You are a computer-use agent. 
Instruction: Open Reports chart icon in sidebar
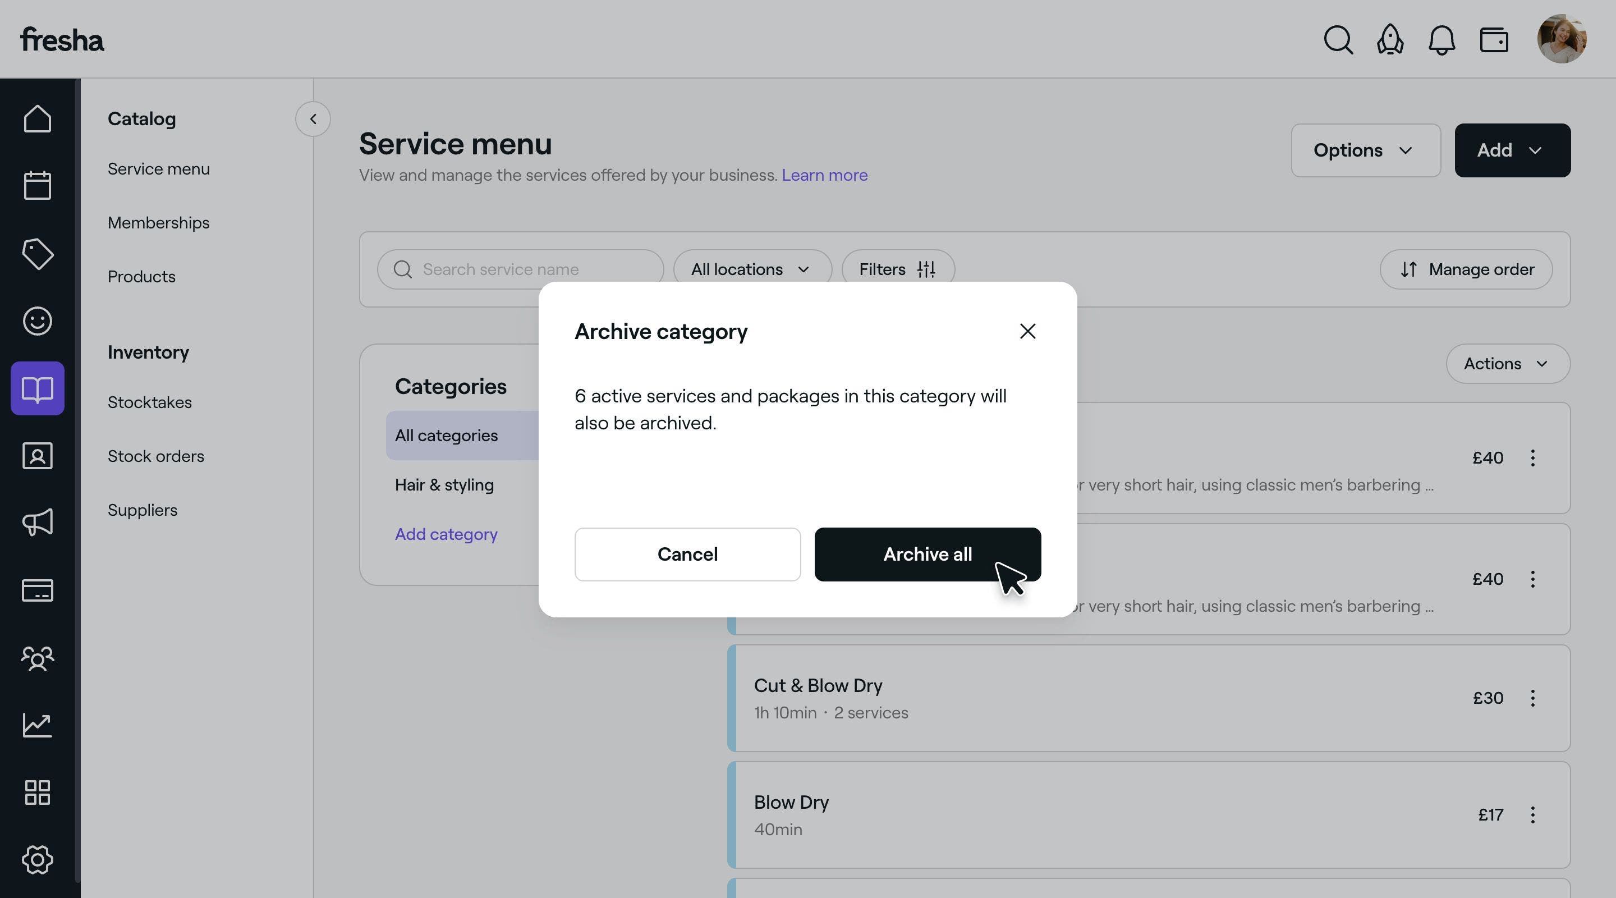click(38, 725)
